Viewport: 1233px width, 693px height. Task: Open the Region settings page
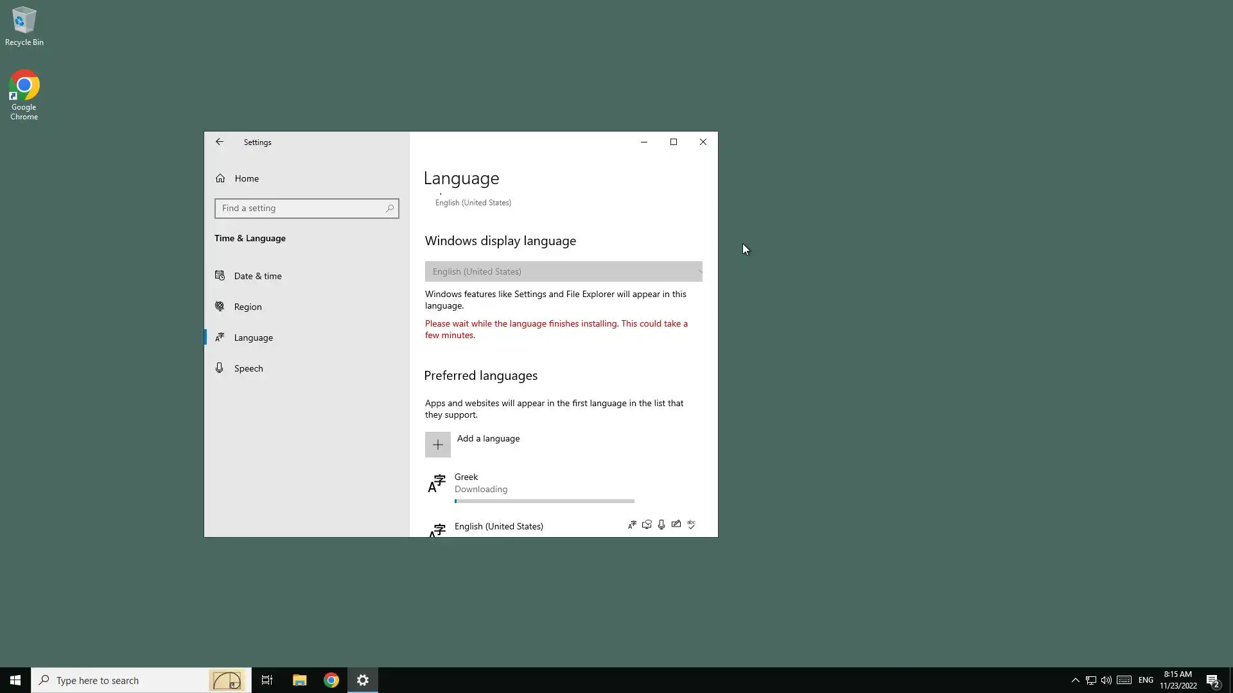[247, 307]
